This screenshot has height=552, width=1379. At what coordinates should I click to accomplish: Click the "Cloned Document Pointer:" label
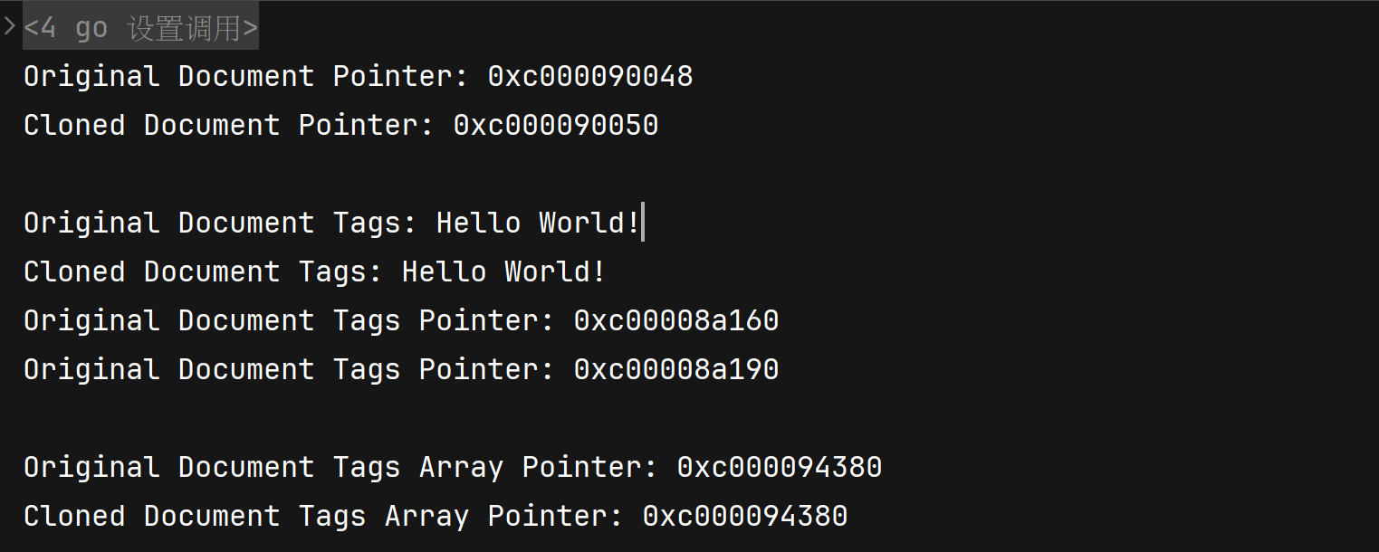coord(229,126)
